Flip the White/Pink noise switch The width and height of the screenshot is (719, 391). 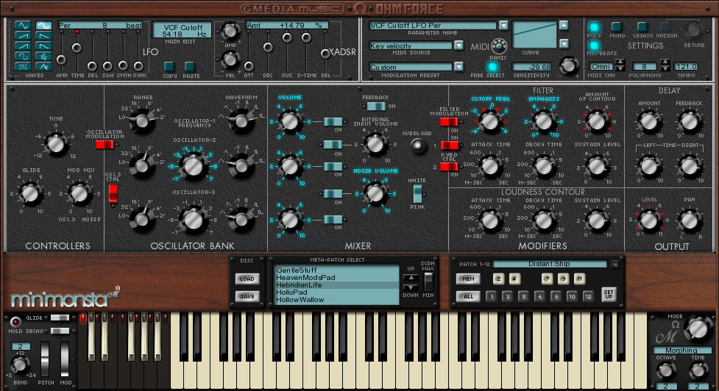coord(418,194)
